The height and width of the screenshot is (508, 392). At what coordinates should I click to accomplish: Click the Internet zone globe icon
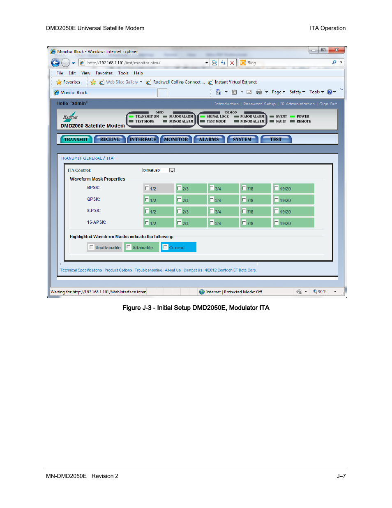click(202, 292)
